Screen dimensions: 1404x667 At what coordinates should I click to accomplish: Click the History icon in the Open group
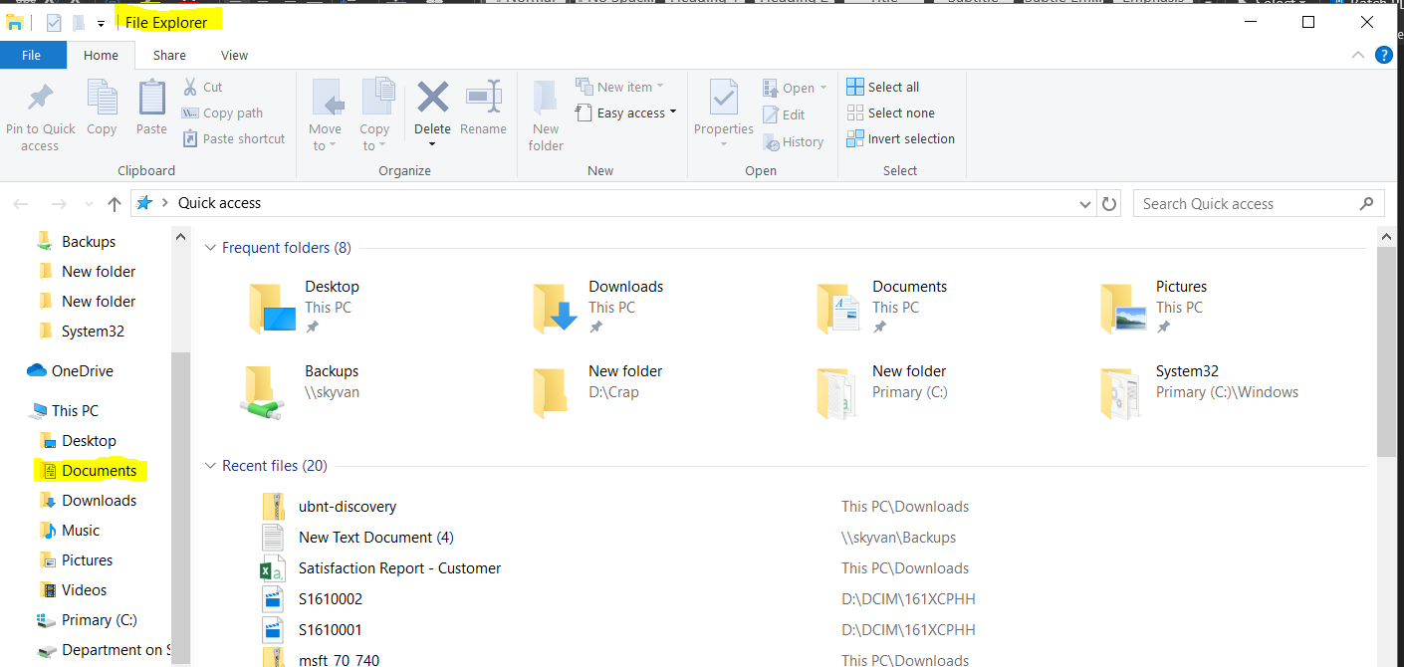coord(794,141)
